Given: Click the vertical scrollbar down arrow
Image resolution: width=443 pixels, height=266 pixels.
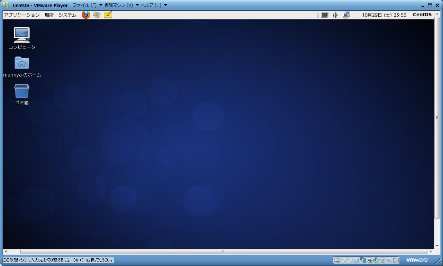Looking at the screenshot, I should coord(437,246).
